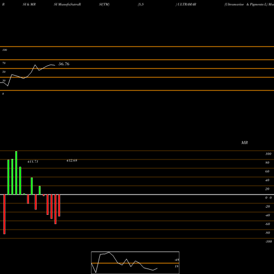Click the ULTRAMAR symbol text in header
Viewport: 274px width, 274px height.
coord(186,4)
